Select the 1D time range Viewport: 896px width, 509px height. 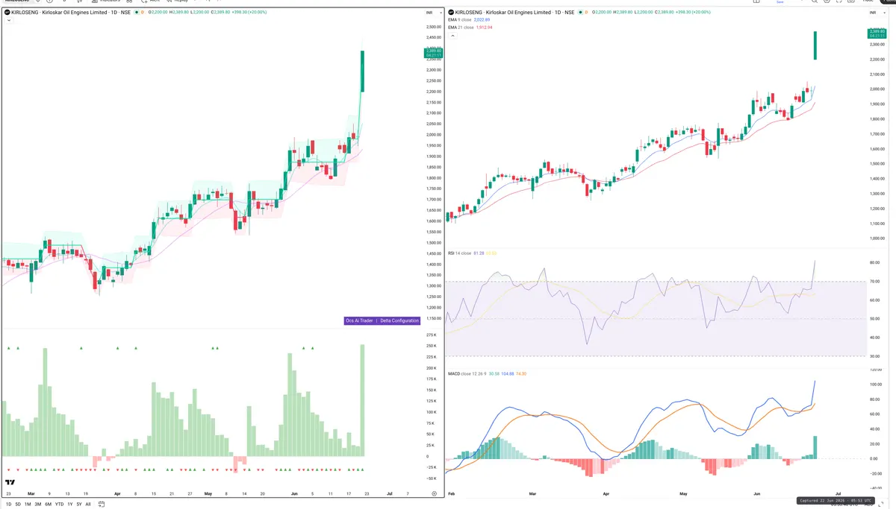[9, 504]
